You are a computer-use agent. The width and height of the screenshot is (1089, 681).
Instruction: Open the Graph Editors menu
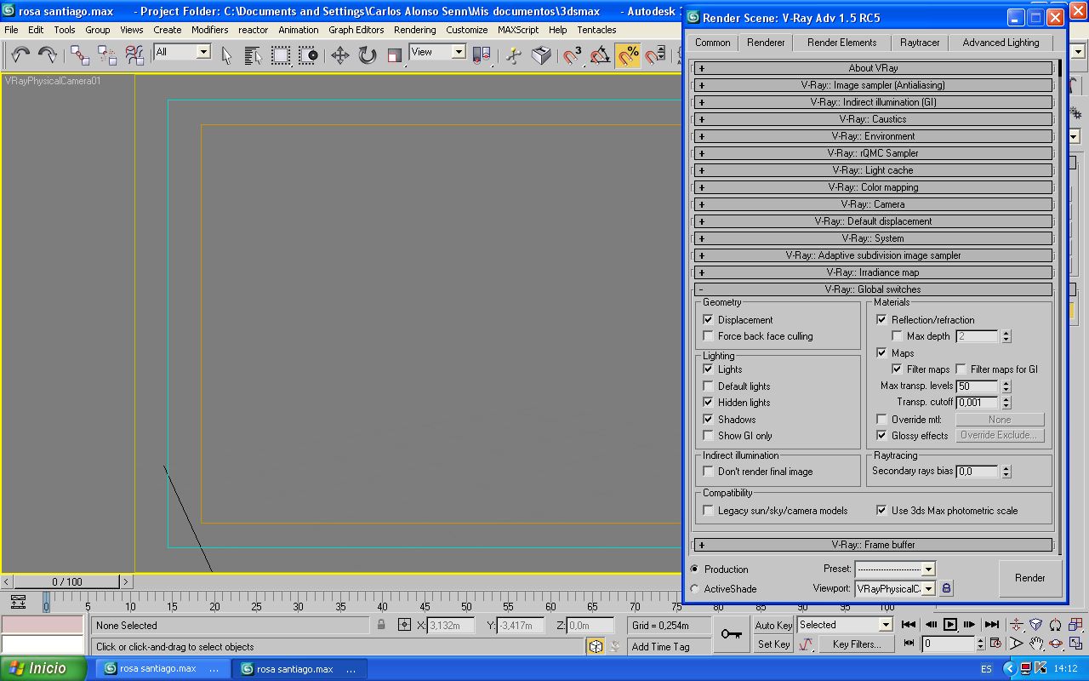point(356,30)
